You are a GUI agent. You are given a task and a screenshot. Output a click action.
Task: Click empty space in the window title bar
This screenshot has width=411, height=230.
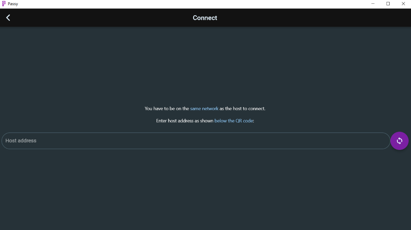point(190,4)
